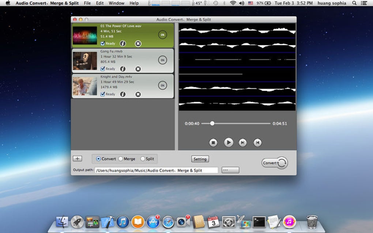Remove Gong Fu.rmvb from the list
The width and height of the screenshot is (373, 233).
pyautogui.click(x=138, y=69)
